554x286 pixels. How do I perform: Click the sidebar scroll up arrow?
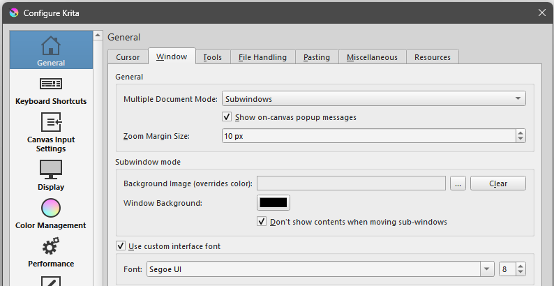click(98, 35)
